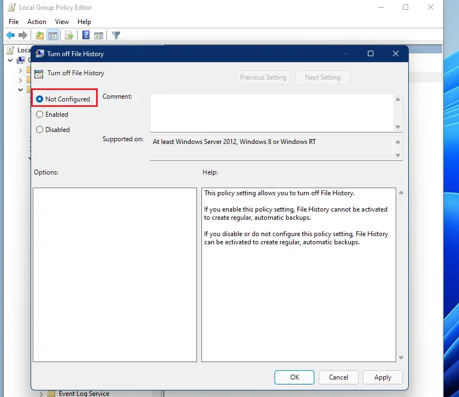Select the Not Configured radio button
The image size is (459, 397).
coord(39,99)
